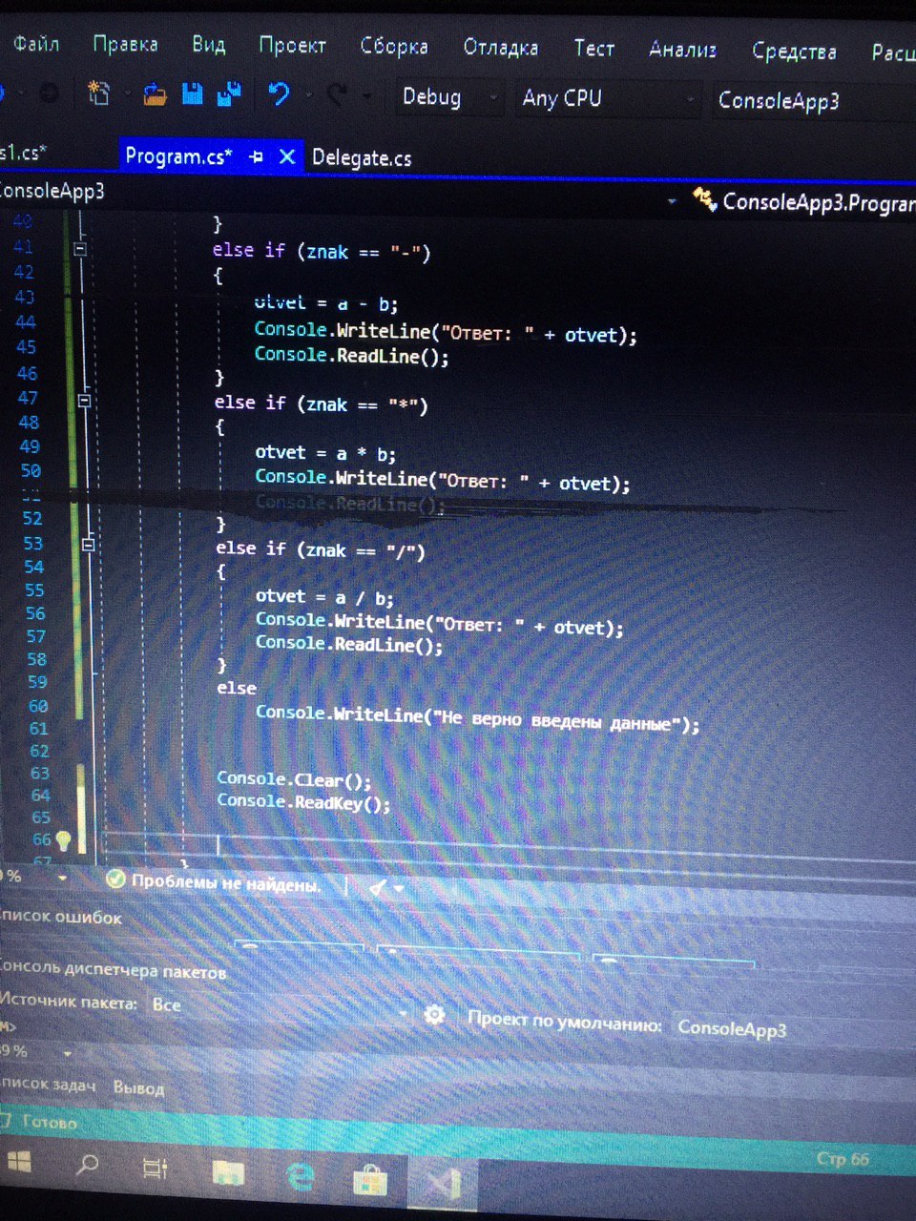
Task: Click the "Не верно введены данные" string
Action: [x=558, y=720]
